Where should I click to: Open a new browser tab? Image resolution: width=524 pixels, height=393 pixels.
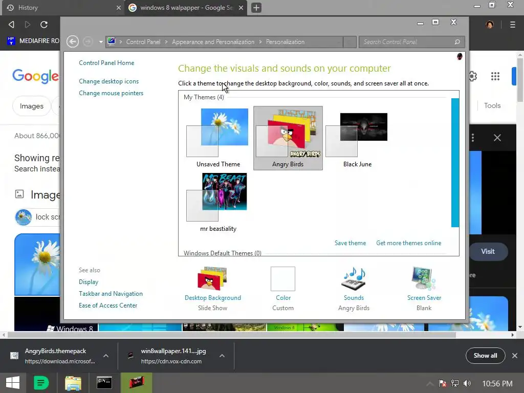click(256, 7)
